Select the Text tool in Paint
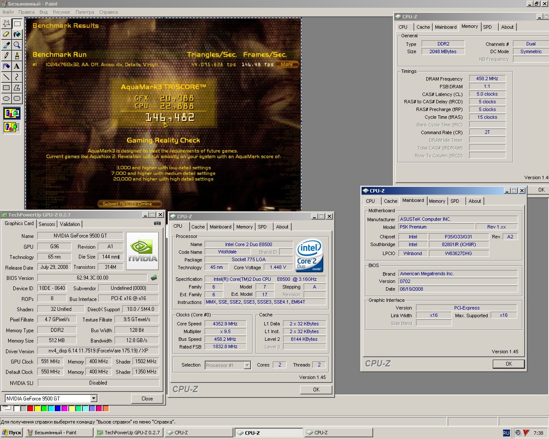549x439 pixels. point(17,66)
